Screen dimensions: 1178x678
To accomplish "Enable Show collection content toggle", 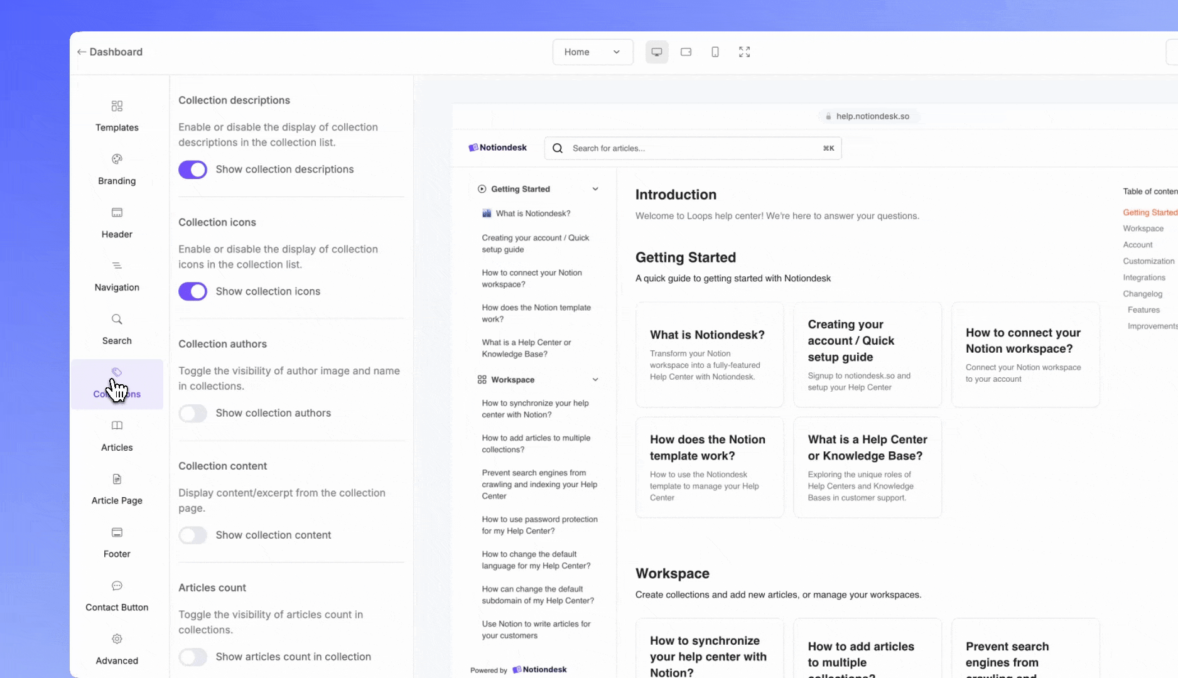I will point(193,535).
